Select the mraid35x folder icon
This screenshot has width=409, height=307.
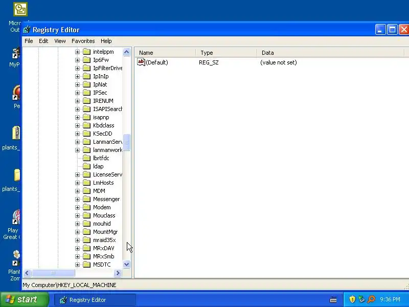point(86,240)
